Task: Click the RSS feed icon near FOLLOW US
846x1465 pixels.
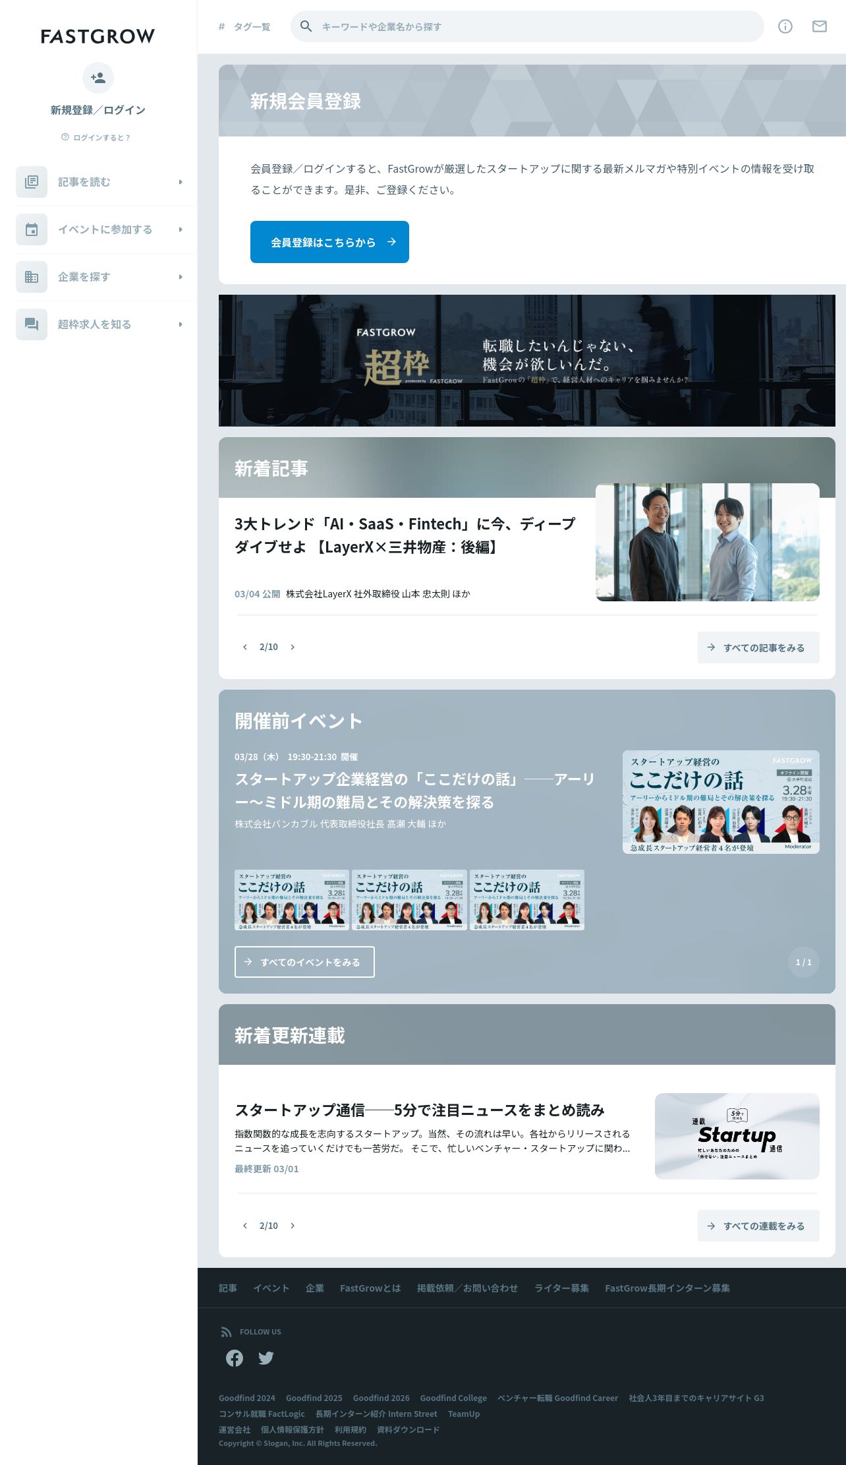Action: coord(226,1332)
